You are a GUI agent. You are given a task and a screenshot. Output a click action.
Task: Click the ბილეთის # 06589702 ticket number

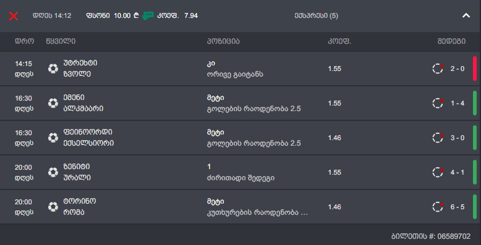pos(431,236)
